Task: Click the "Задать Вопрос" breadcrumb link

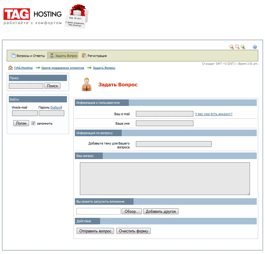Action: tap(104, 68)
